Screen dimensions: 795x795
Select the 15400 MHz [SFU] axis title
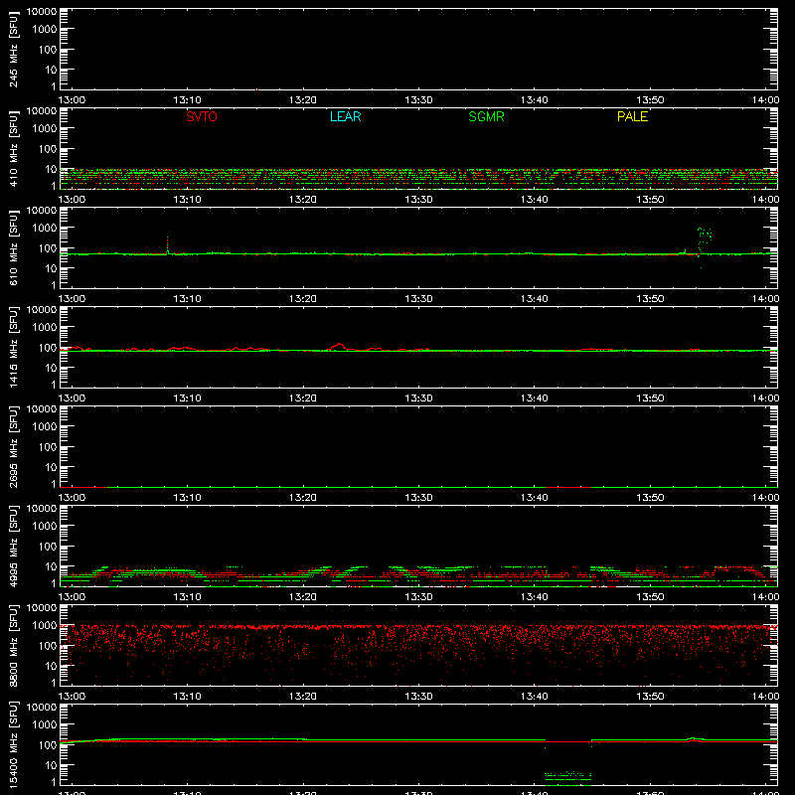click(x=14, y=745)
